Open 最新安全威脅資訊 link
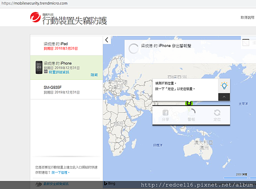The width and height of the screenshot is (256, 189). [x=56, y=184]
